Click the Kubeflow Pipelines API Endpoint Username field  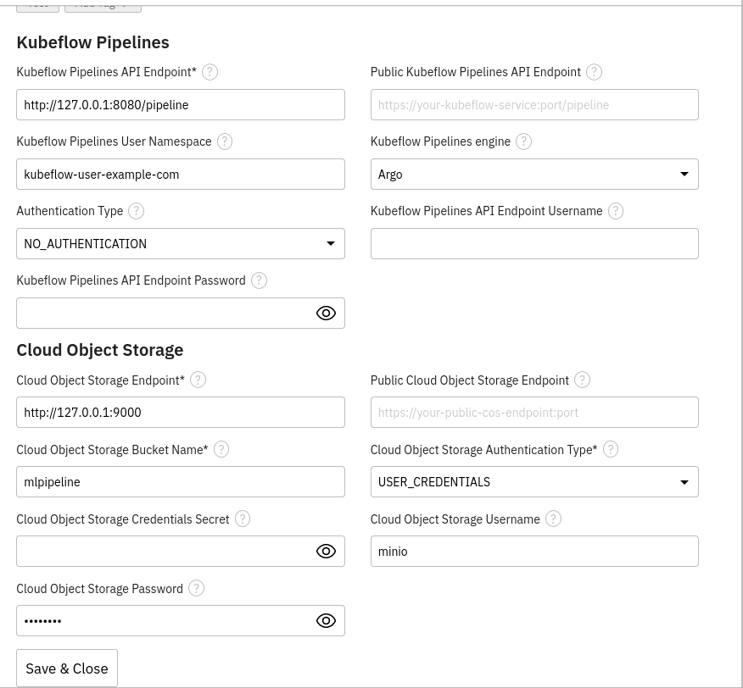(534, 244)
